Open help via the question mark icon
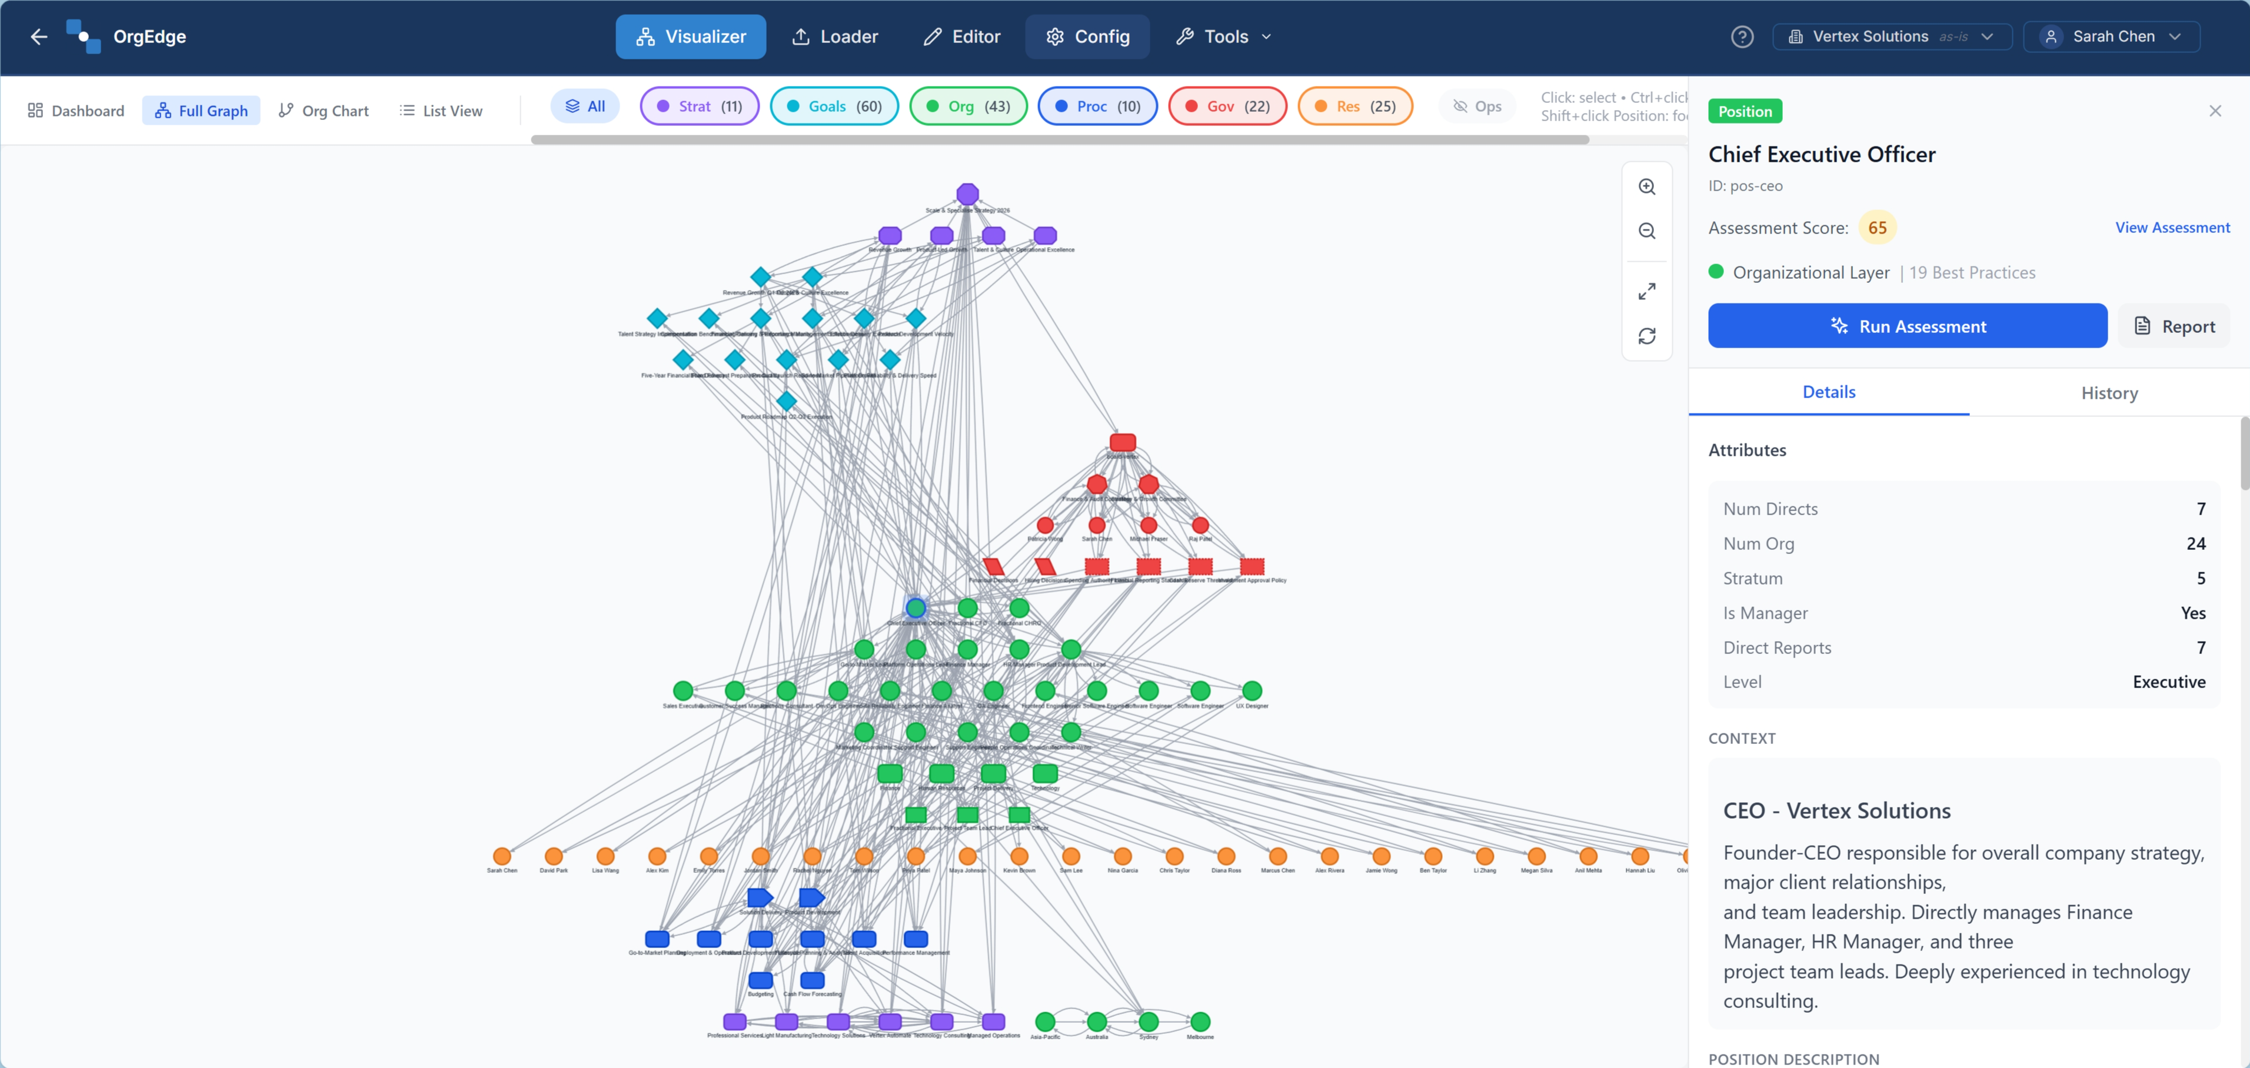Screen dimensions: 2250x1068 click(1742, 36)
